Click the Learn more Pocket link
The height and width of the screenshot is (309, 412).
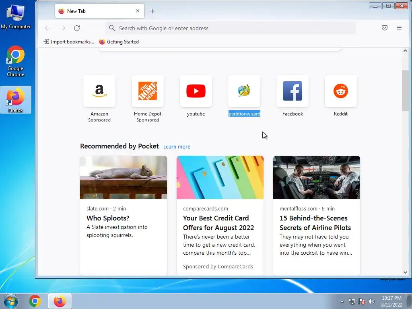click(x=177, y=146)
